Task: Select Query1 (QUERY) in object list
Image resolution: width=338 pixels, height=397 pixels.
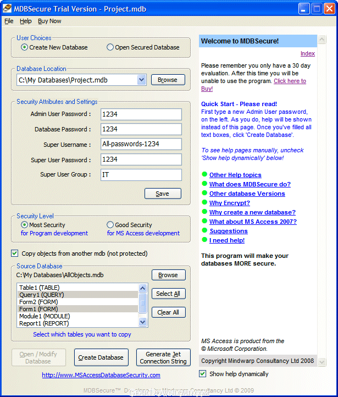Action: (x=77, y=295)
